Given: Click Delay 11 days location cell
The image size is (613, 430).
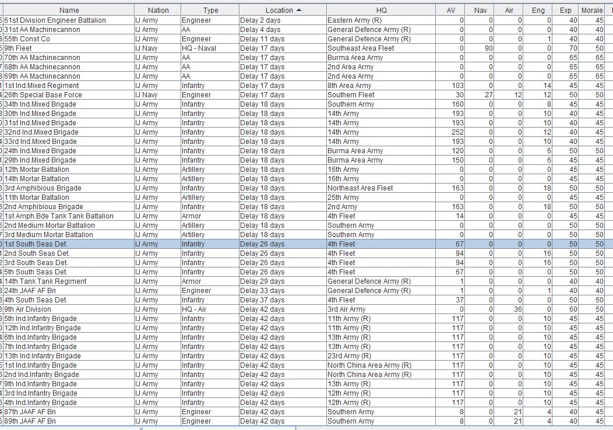Looking at the screenshot, I should pyautogui.click(x=283, y=39).
